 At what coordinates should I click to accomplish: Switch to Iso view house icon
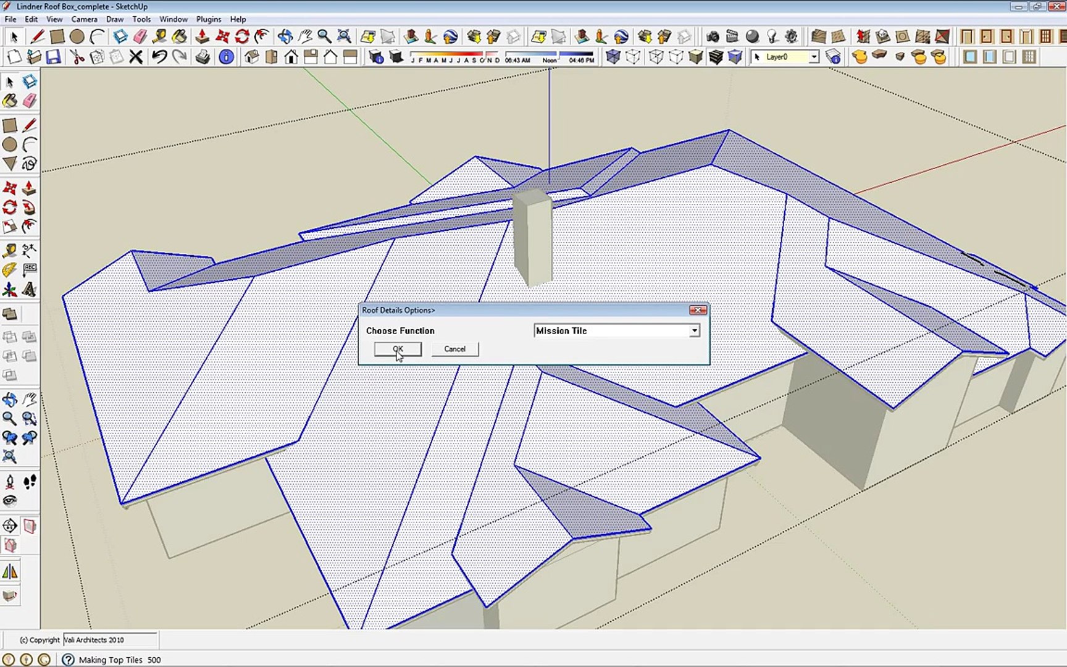coord(251,57)
